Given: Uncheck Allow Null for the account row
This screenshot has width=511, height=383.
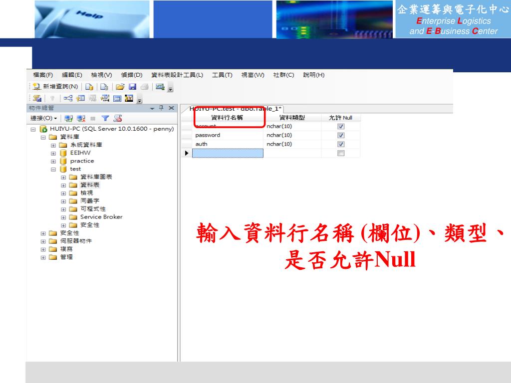Looking at the screenshot, I should 341,126.
